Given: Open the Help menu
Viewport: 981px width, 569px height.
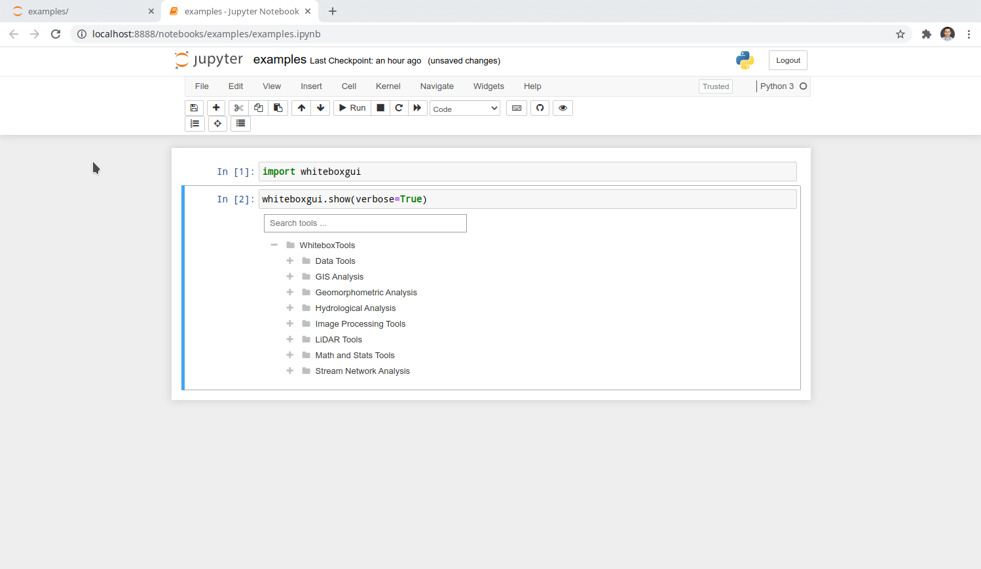Looking at the screenshot, I should coord(532,86).
